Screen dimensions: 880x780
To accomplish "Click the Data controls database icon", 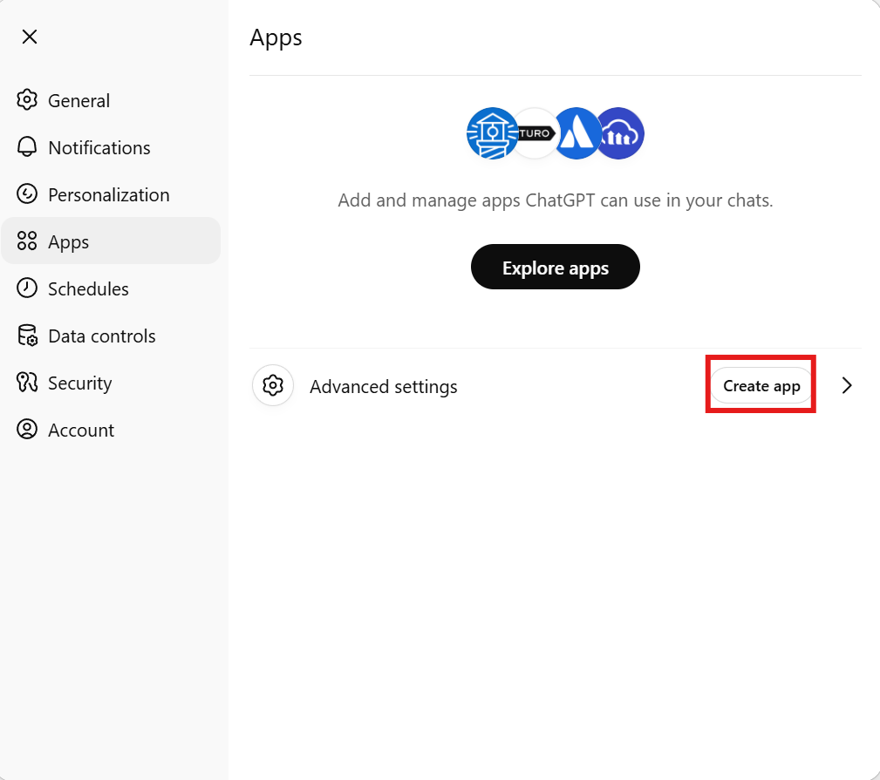I will tap(27, 336).
